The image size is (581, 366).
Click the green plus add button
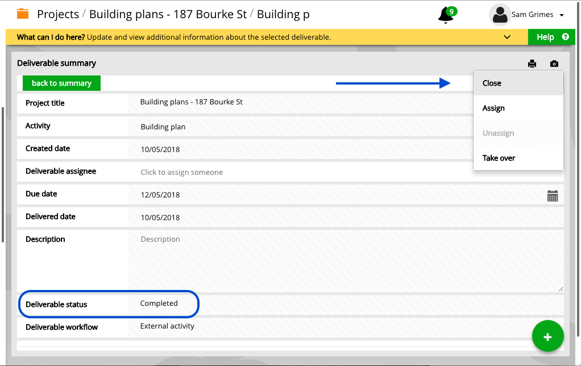547,336
